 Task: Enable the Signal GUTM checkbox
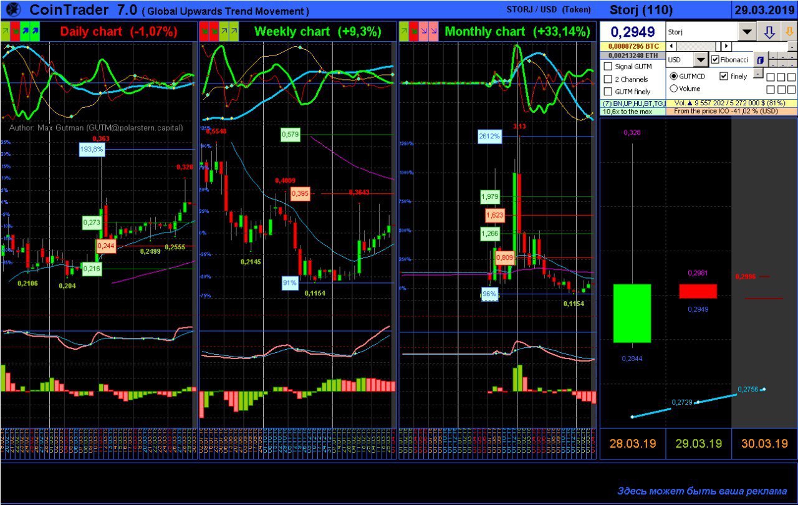point(608,66)
